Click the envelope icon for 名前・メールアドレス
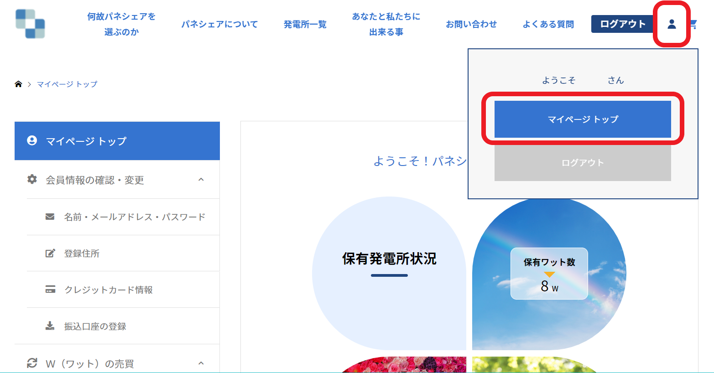714x373 pixels. (x=50, y=217)
